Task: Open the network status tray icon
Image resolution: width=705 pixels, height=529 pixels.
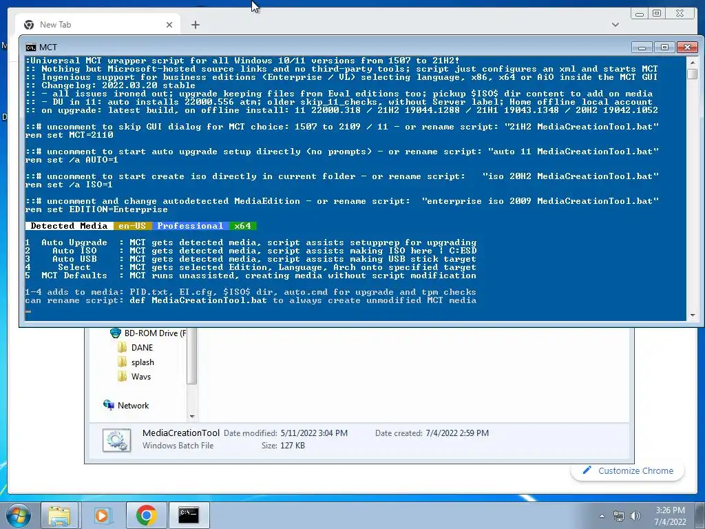Action: click(619, 516)
